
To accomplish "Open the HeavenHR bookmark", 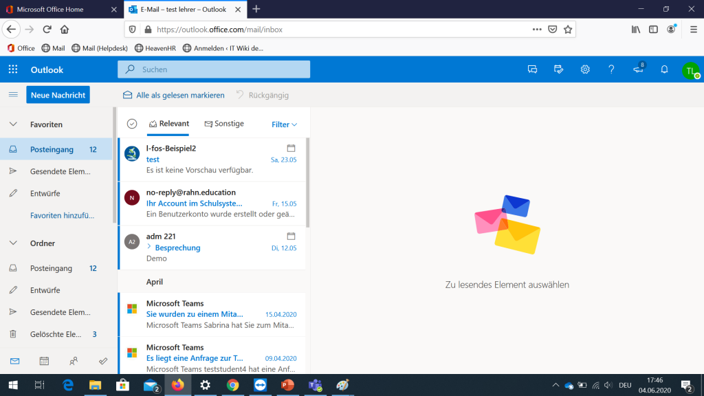I will coord(155,48).
